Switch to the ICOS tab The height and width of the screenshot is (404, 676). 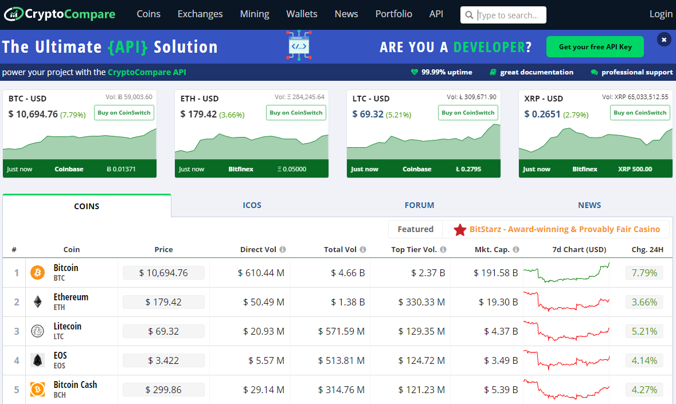click(x=252, y=205)
